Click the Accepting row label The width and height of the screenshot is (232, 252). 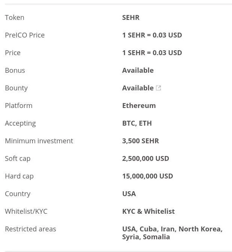click(x=20, y=123)
